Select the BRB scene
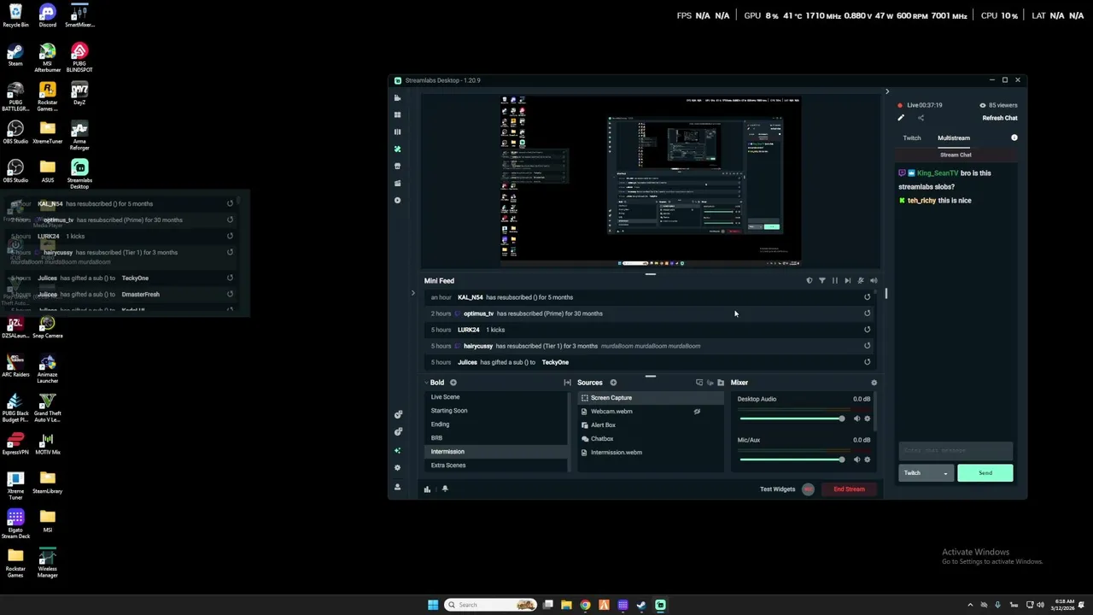1093x615 pixels. click(x=495, y=438)
